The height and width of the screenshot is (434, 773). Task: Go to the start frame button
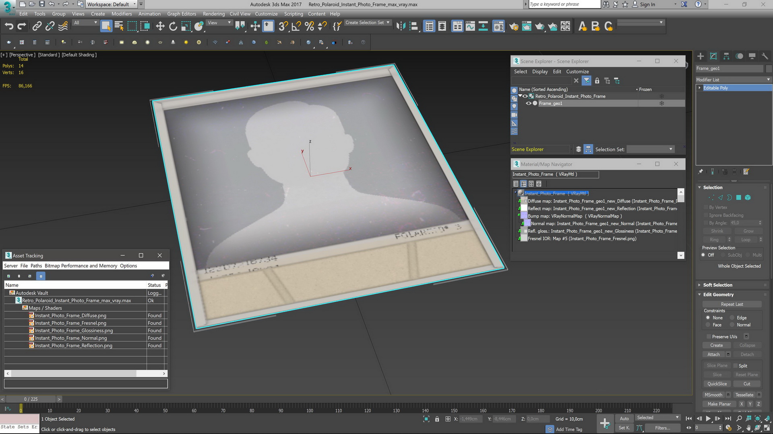689,419
